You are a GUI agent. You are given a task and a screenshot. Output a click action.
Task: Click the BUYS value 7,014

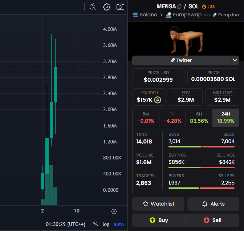174,141
